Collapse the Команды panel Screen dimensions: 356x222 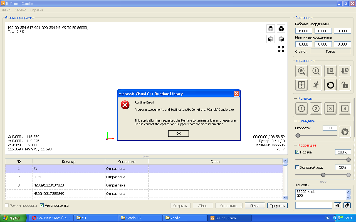[295, 99]
